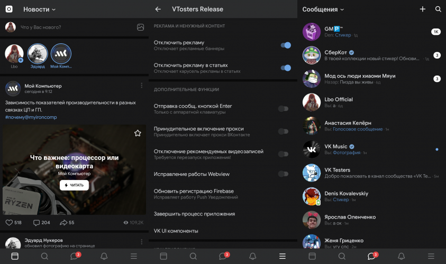Select 'Завершить процесс приложения'

pyautogui.click(x=223, y=214)
